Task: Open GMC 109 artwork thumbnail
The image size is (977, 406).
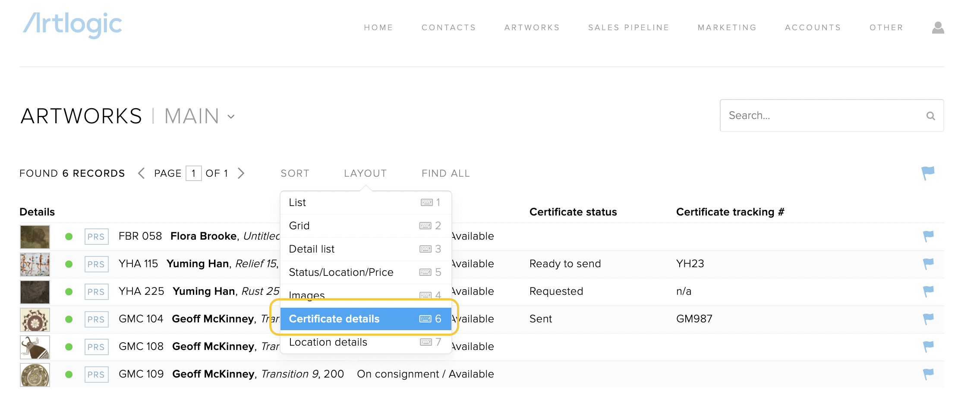Action: (35, 375)
